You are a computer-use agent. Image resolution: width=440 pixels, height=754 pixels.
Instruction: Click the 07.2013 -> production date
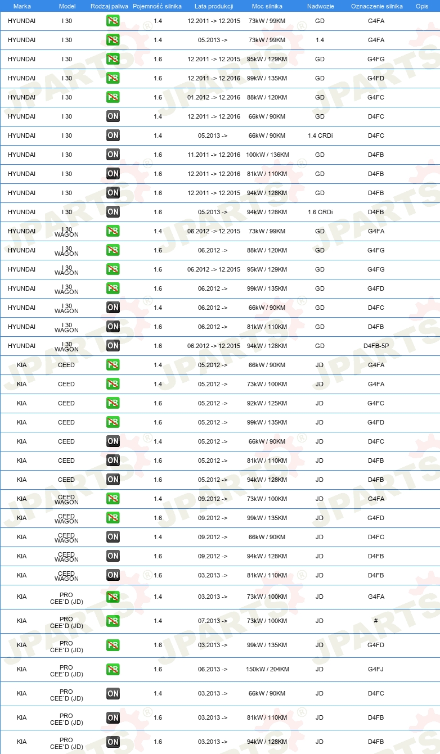click(x=213, y=621)
